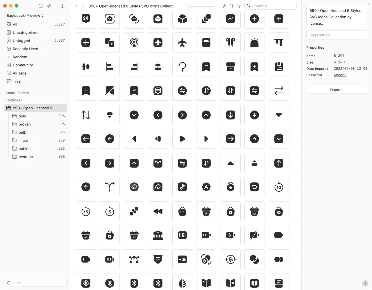The height and width of the screenshot is (290, 372).
Task: Click the plus icon in the sidebar header
Action: point(56,6)
